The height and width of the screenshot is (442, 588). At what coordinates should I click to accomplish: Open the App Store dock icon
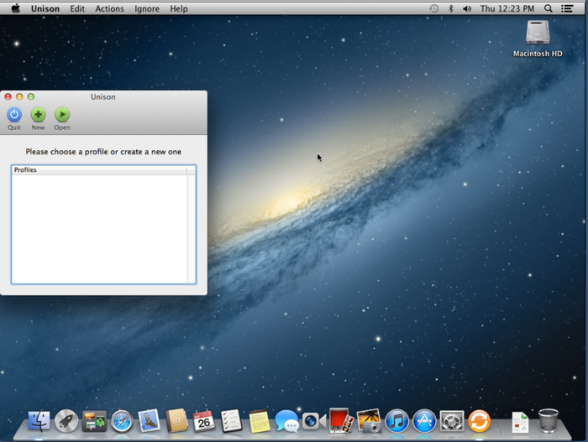point(424,420)
